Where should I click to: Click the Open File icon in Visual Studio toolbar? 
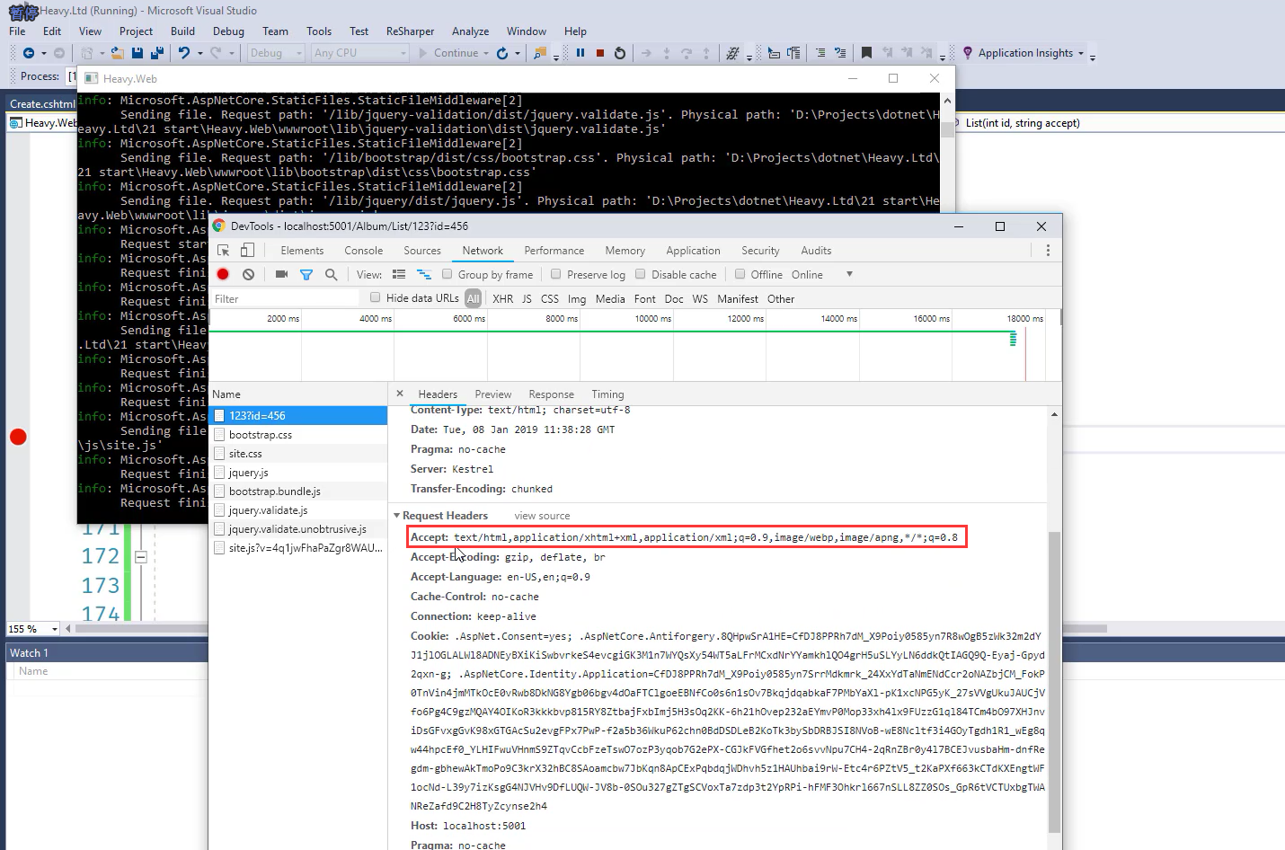tap(117, 53)
